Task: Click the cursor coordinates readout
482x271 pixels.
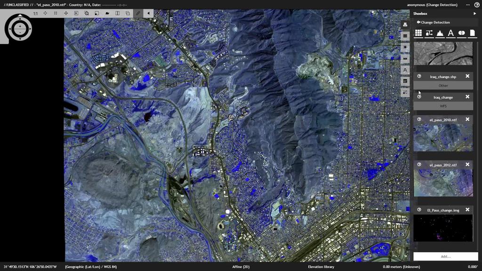Action: tap(30, 267)
